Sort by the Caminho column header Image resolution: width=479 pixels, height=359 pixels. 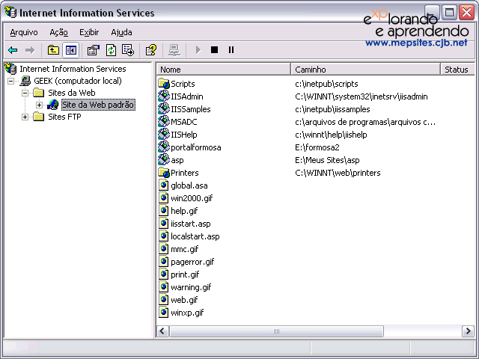(x=365, y=70)
